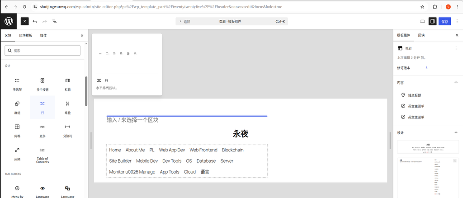Insert the 群组 group block
The image size is (463, 198).
(18, 108)
